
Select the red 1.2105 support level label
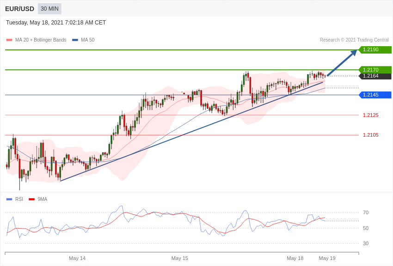click(370, 135)
